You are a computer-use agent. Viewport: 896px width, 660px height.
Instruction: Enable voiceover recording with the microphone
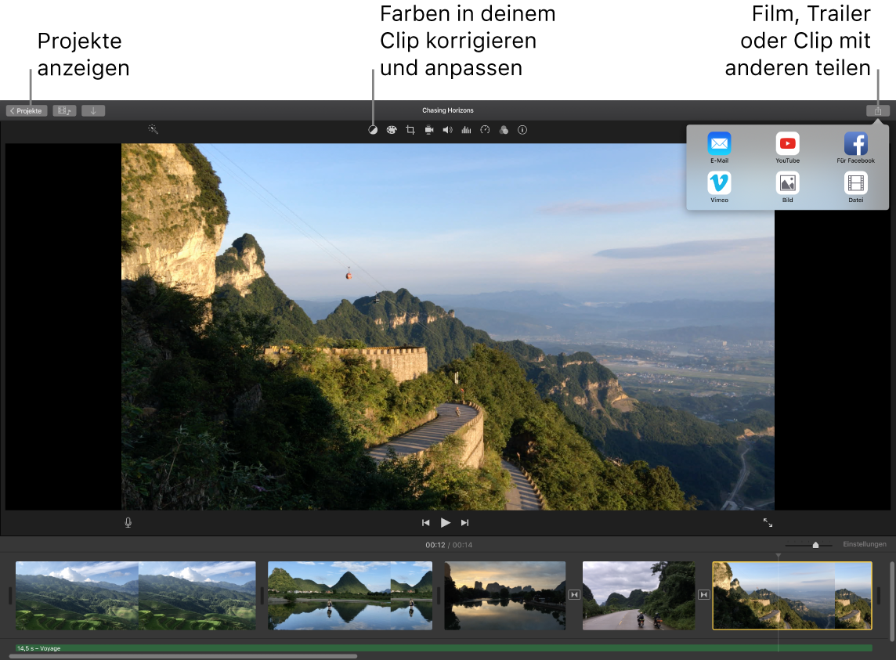(x=128, y=522)
